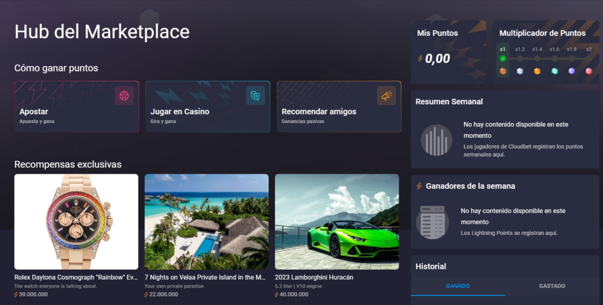Click the 2023 Lamborghini Huracán title

(314, 277)
